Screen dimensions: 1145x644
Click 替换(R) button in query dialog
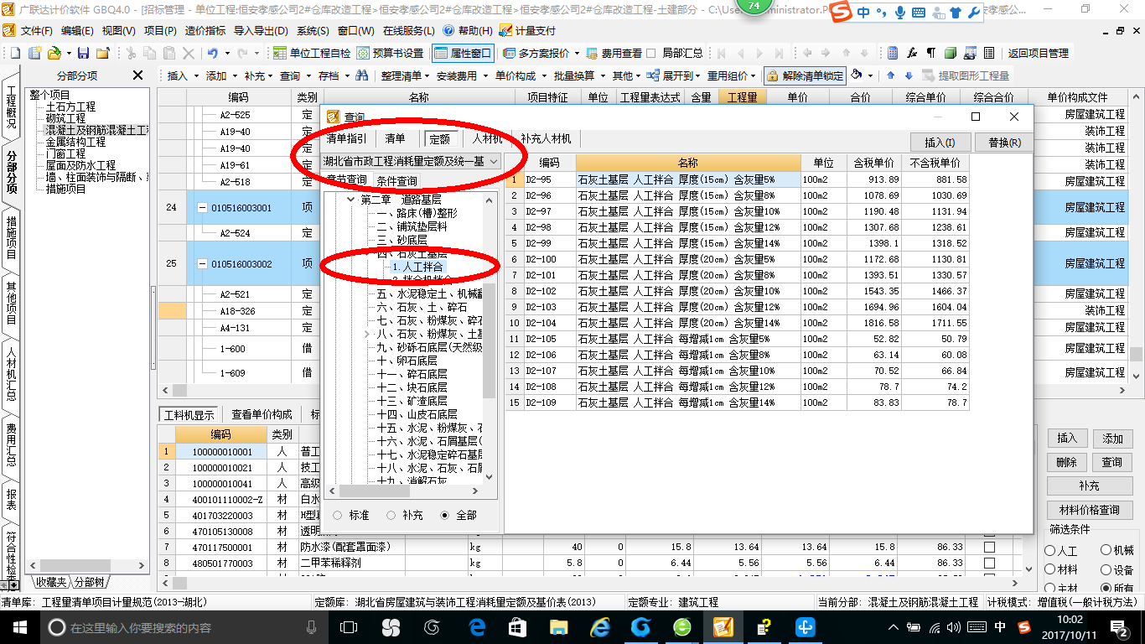[x=1004, y=143]
